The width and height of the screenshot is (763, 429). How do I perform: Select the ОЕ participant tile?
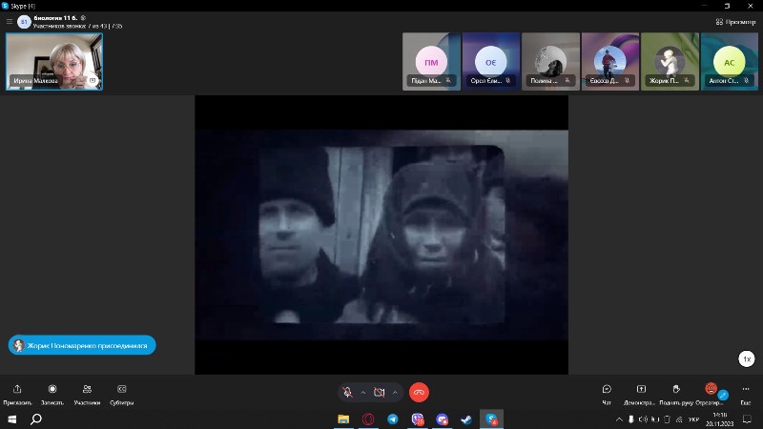coord(491,61)
